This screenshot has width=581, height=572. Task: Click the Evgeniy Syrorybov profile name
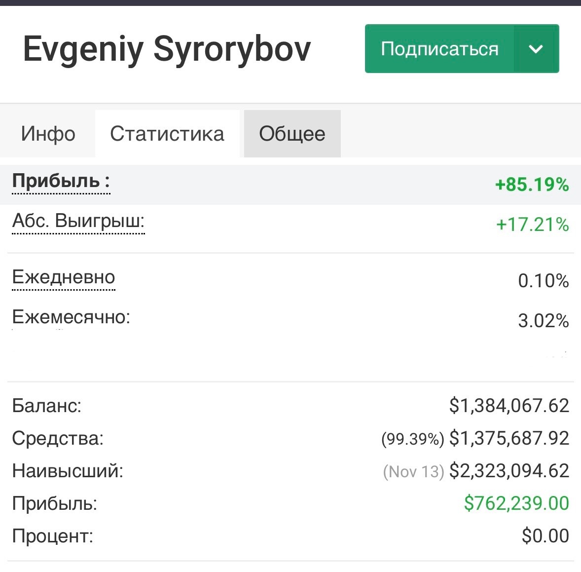(x=167, y=49)
